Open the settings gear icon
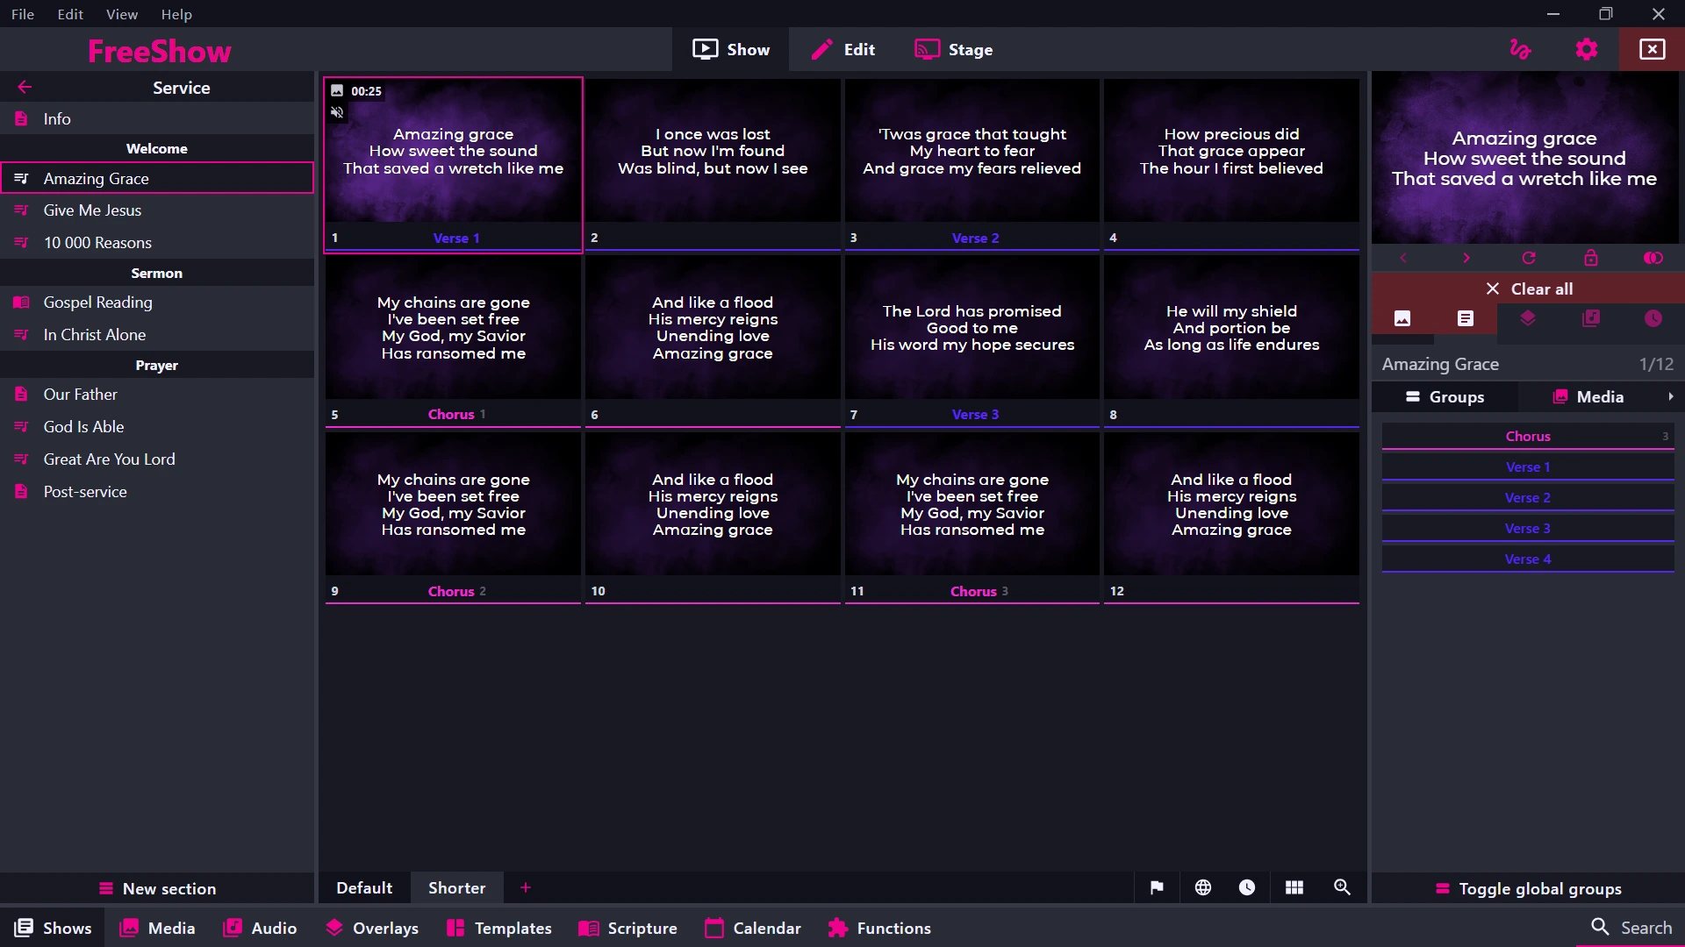1685x947 pixels. point(1588,49)
